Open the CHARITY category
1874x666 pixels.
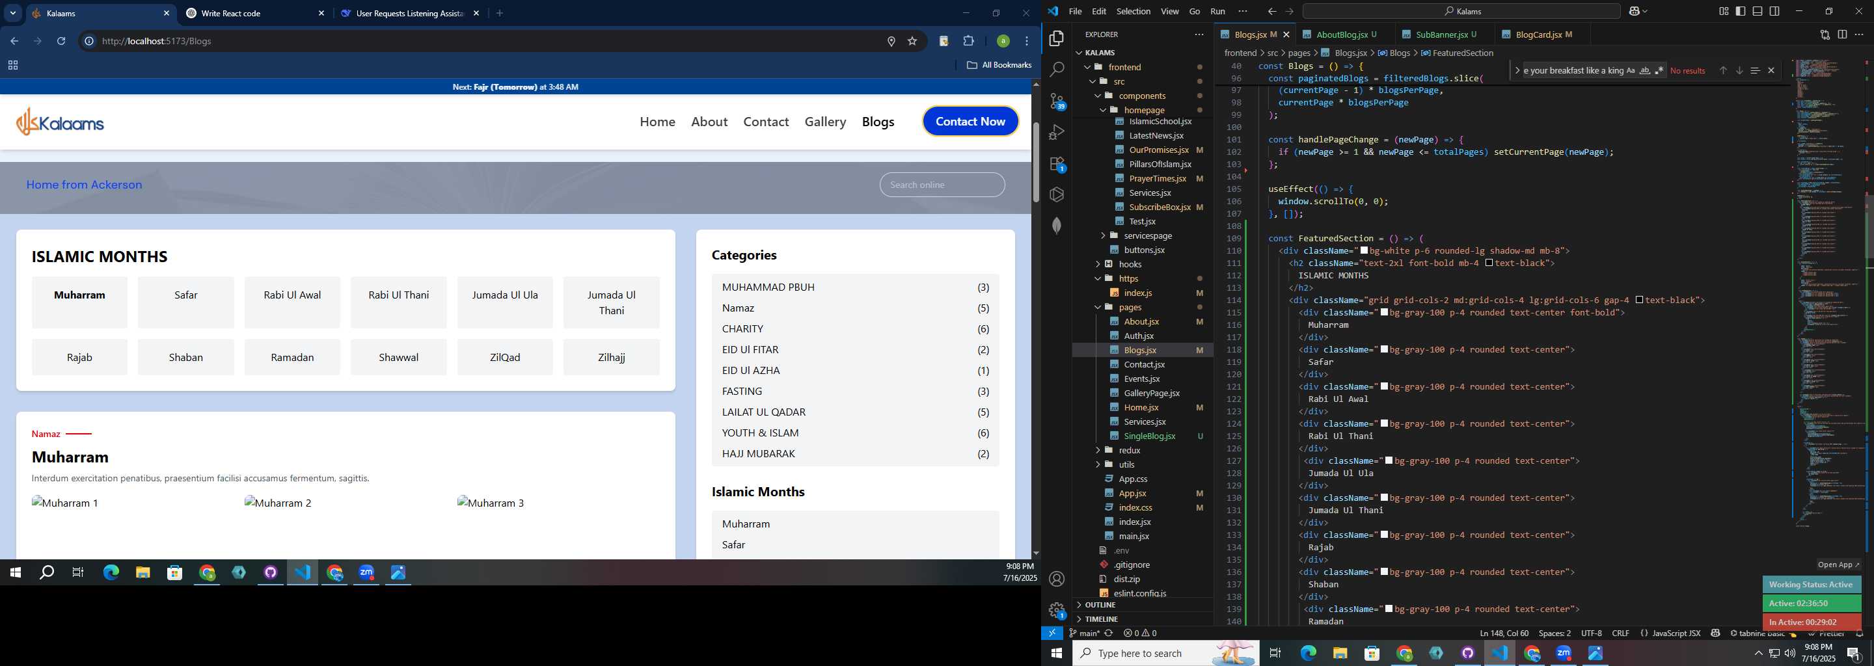(855, 328)
